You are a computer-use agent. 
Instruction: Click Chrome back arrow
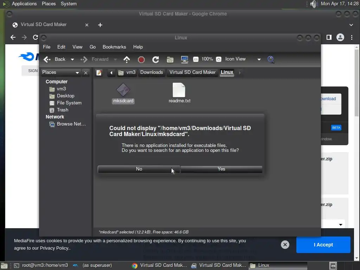point(13,37)
